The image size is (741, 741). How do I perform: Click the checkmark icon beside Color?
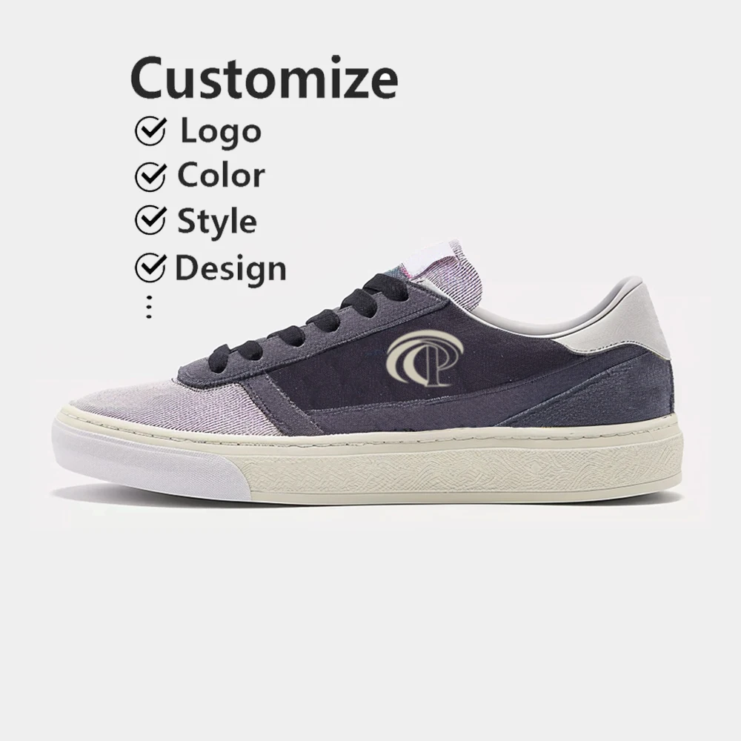[150, 176]
